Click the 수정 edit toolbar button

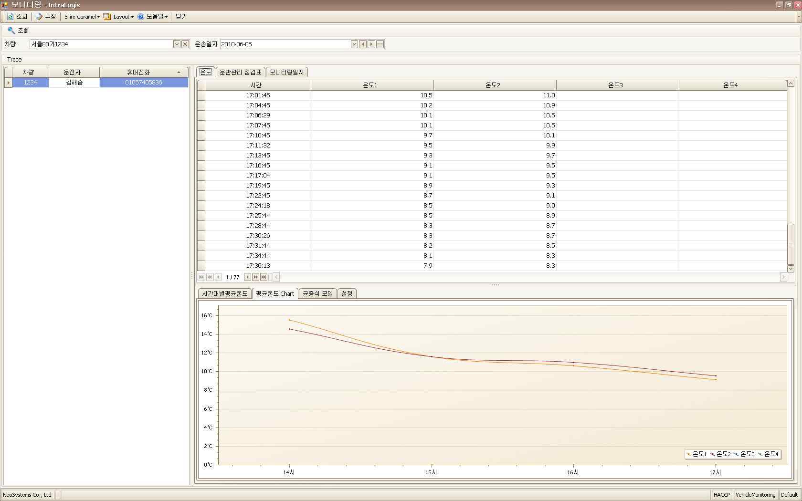click(46, 16)
